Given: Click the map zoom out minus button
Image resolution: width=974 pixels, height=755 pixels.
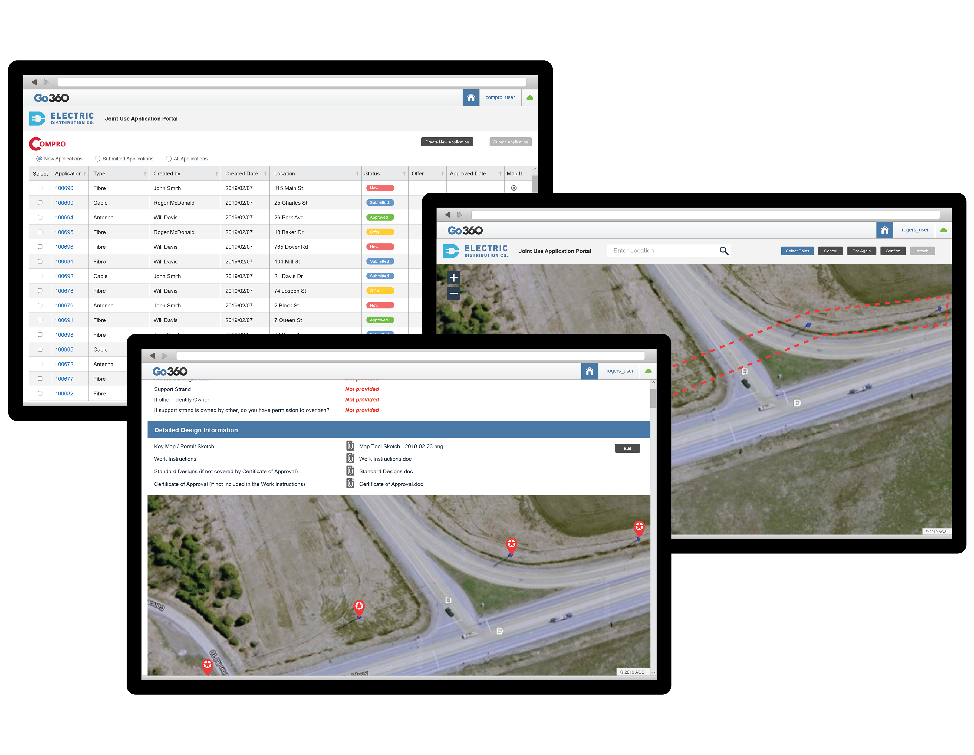Looking at the screenshot, I should [x=453, y=293].
